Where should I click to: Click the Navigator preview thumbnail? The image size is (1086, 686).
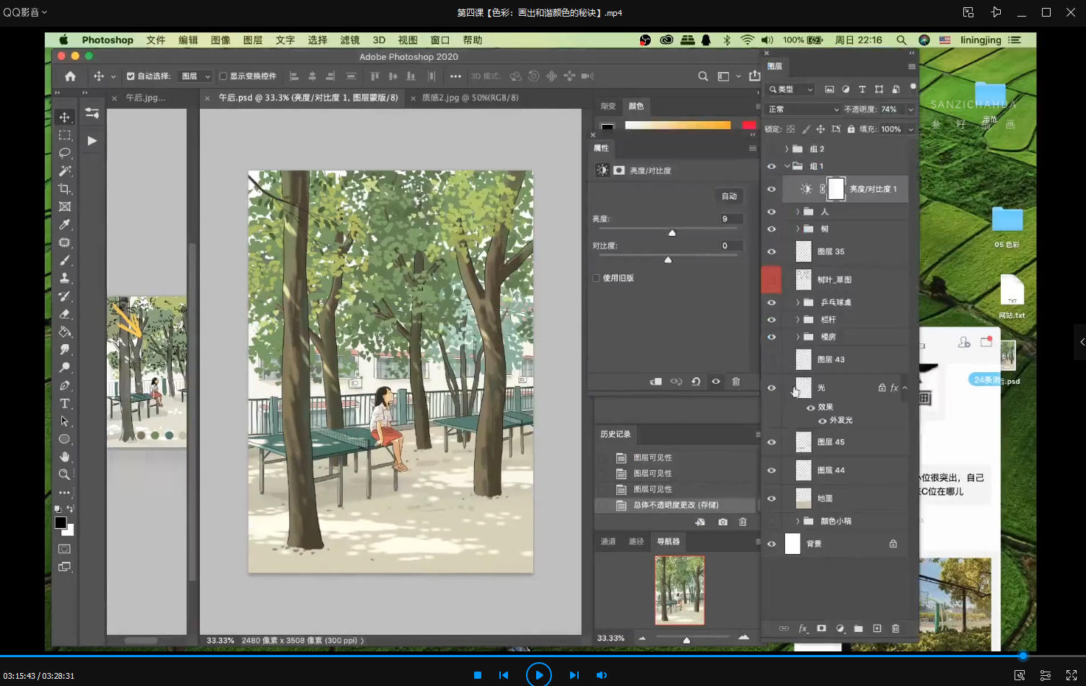(679, 589)
